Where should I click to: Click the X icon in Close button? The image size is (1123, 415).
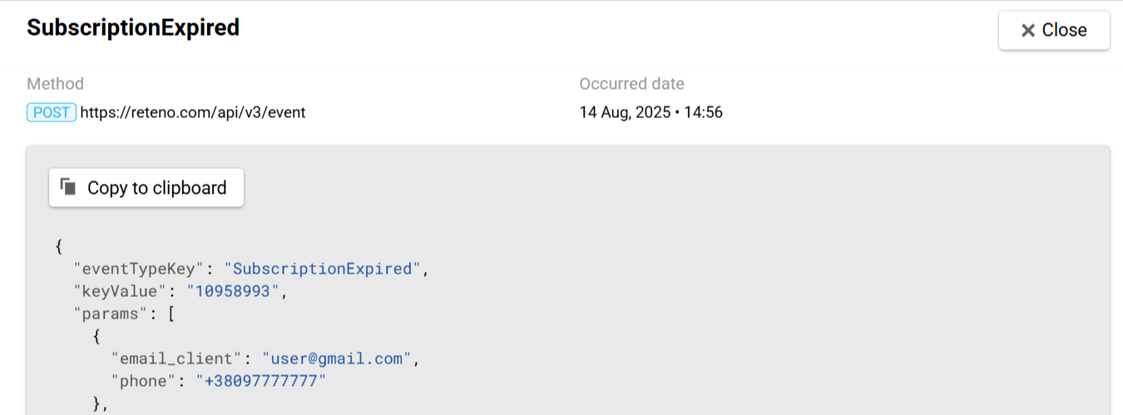click(x=1028, y=31)
